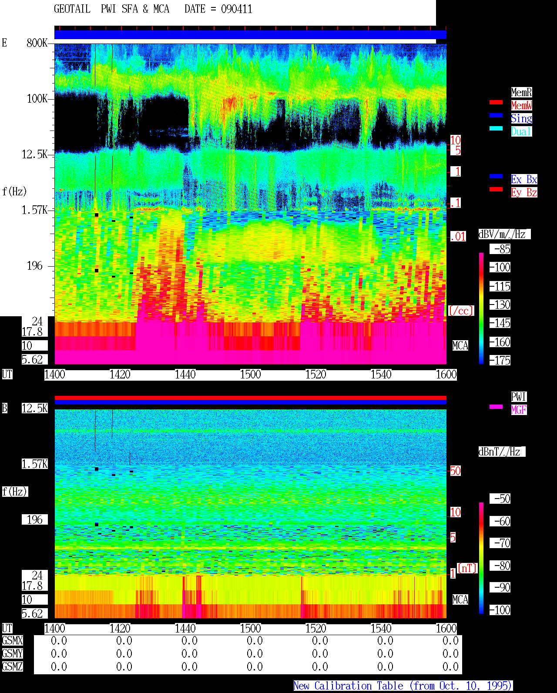557x693 pixels.
Task: Click the blue Ex Bx legend swatch
Action: [496, 176]
